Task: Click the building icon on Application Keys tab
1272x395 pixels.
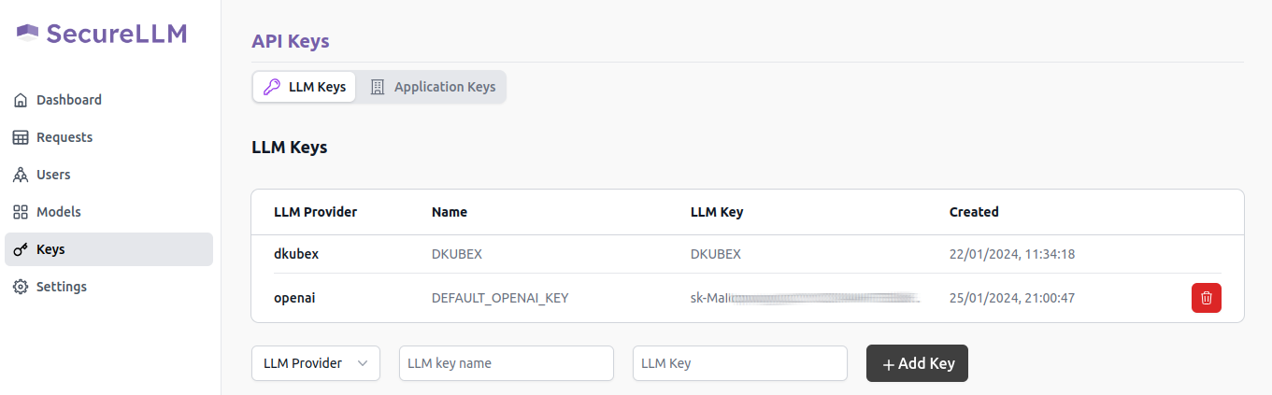Action: pyautogui.click(x=378, y=87)
